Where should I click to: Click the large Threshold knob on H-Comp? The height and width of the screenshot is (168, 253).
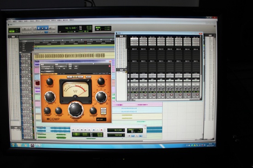tap(76, 110)
